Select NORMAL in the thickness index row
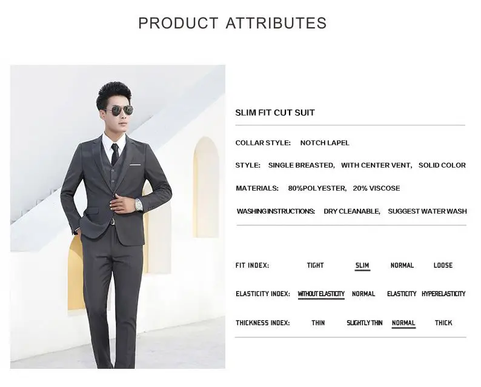This screenshot has height=387, width=481. (403, 323)
